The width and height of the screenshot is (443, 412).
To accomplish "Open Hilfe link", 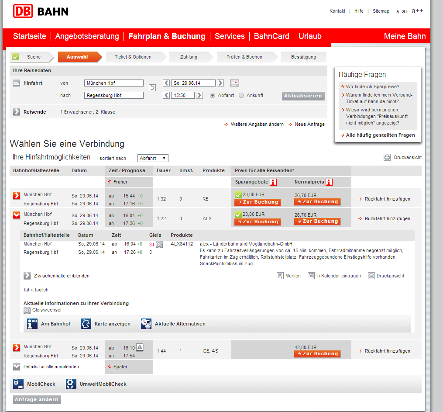I will click(359, 11).
